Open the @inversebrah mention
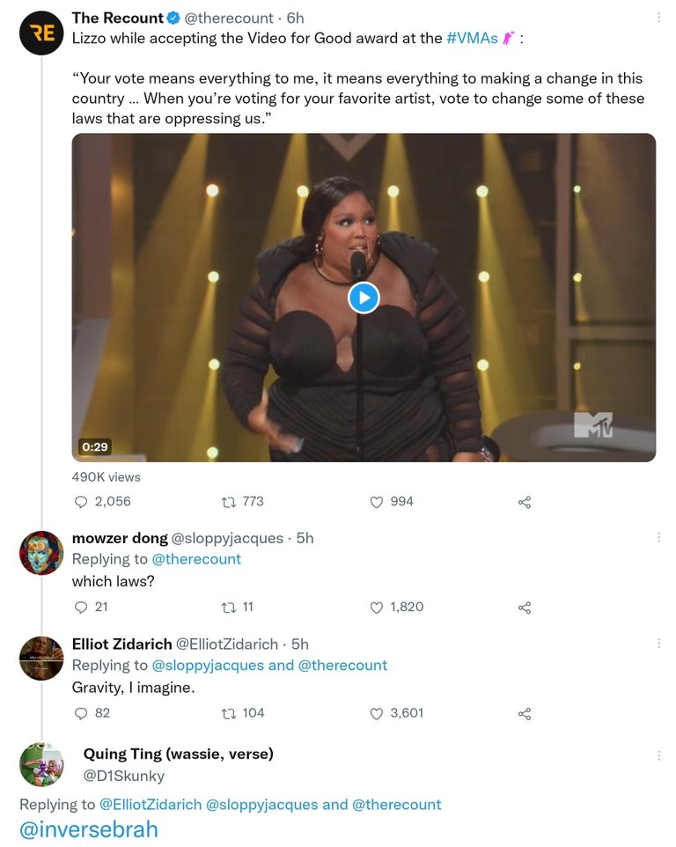The width and height of the screenshot is (676, 847). coord(89,829)
